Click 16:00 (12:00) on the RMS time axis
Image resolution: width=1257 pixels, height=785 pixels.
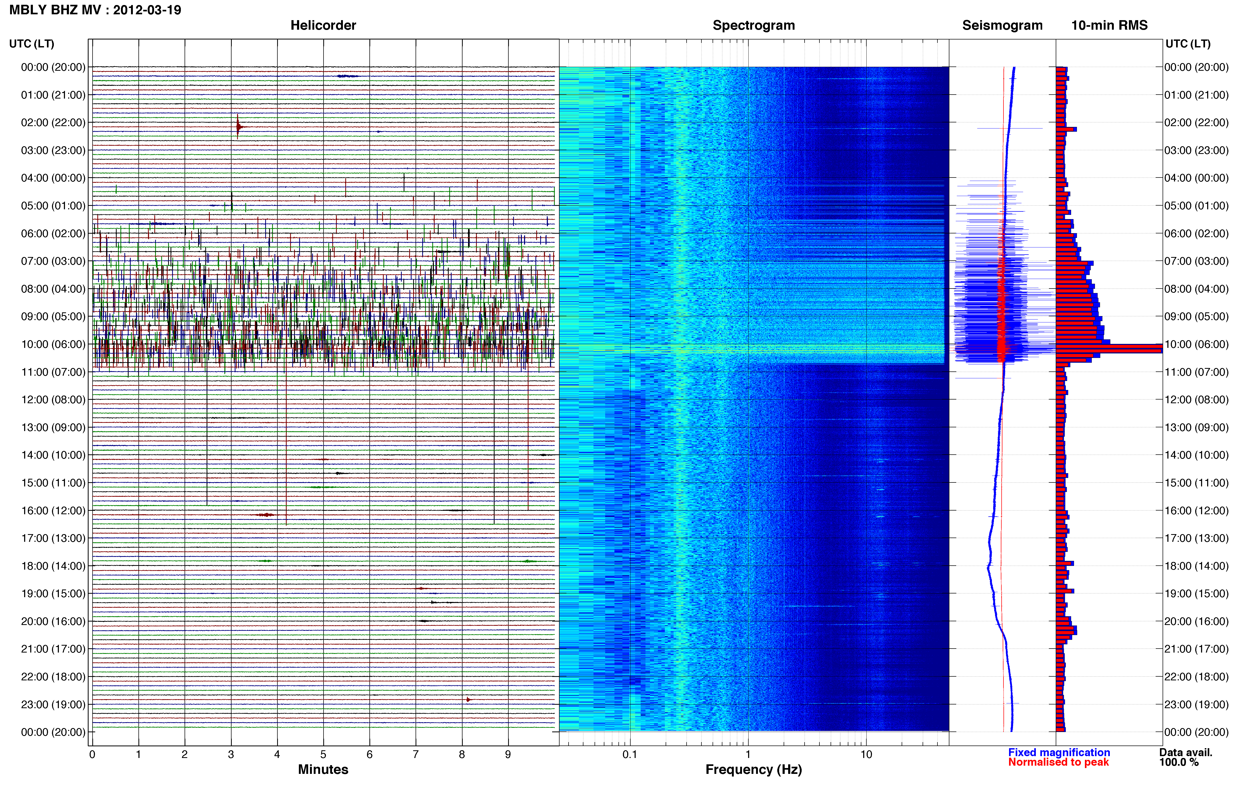1197,510
